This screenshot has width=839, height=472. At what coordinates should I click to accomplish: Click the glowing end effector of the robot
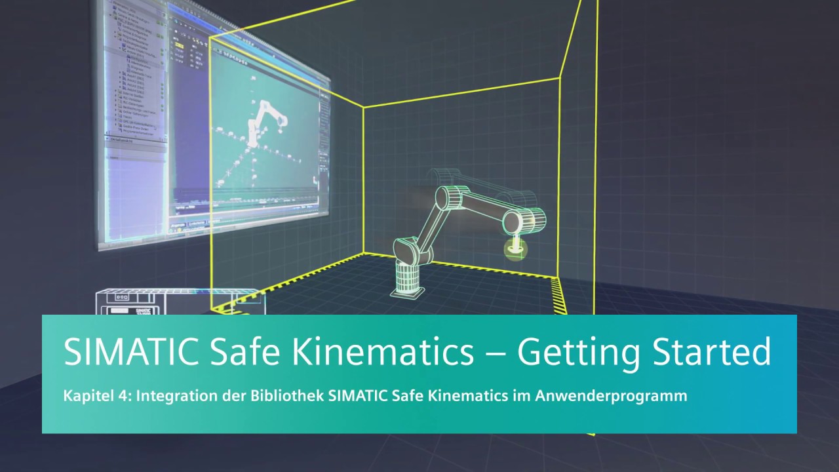(x=517, y=248)
